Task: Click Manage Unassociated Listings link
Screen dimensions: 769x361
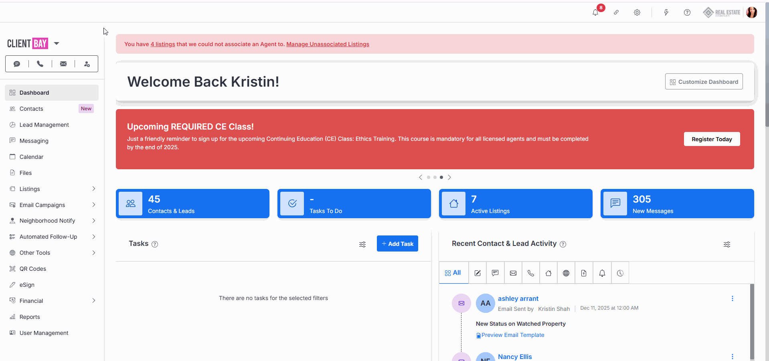Action: click(328, 44)
